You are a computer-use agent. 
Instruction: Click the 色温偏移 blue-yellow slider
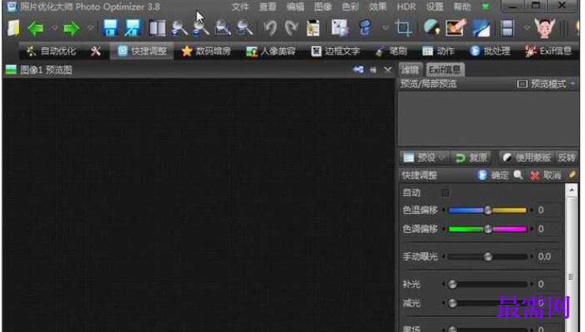(488, 210)
